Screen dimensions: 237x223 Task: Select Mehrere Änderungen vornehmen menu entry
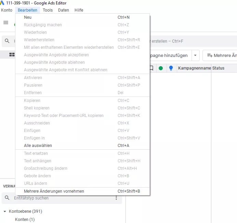(82, 191)
